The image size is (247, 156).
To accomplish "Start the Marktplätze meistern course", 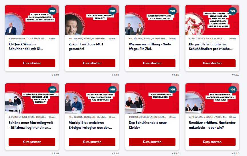I will coord(92,142).
